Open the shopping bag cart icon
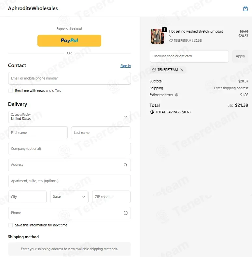This screenshot has height=257, width=252. 245,8
